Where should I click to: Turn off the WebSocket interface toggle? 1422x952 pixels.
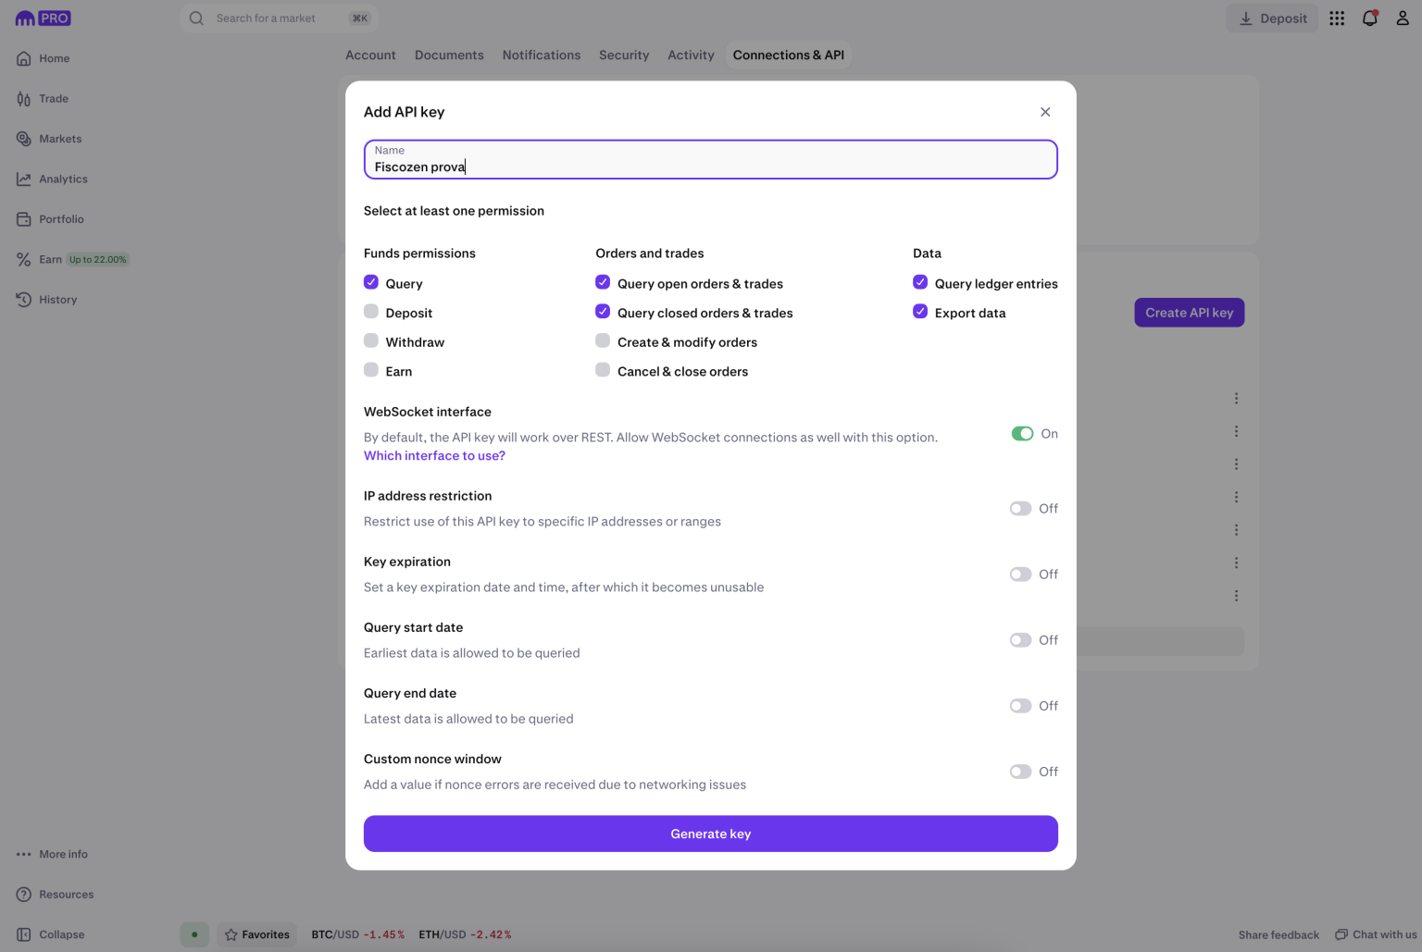click(x=1022, y=434)
